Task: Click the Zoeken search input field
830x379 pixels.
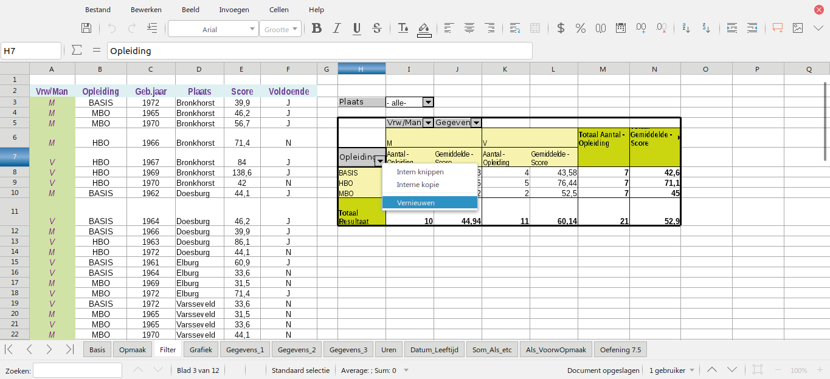Action: coord(77,370)
